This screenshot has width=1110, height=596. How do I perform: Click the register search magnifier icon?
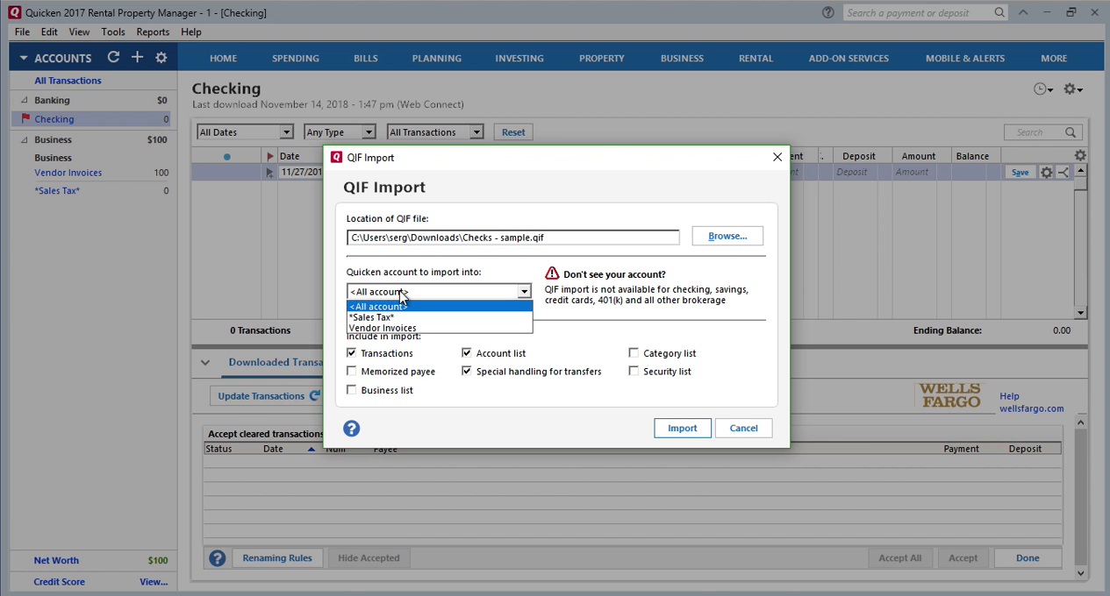coord(1071,132)
